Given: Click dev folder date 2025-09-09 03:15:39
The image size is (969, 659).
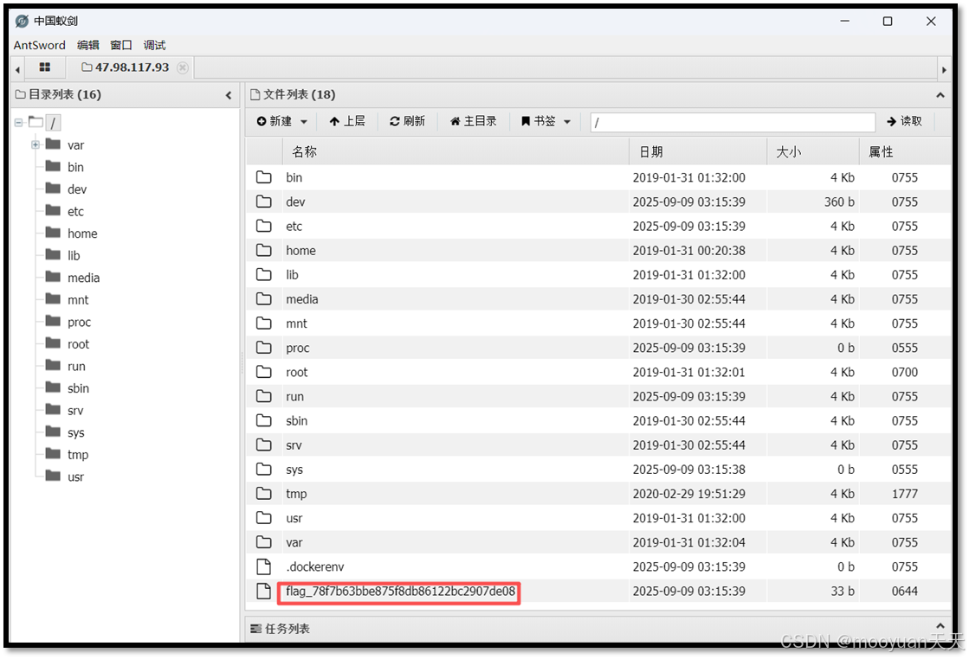Looking at the screenshot, I should coord(688,202).
